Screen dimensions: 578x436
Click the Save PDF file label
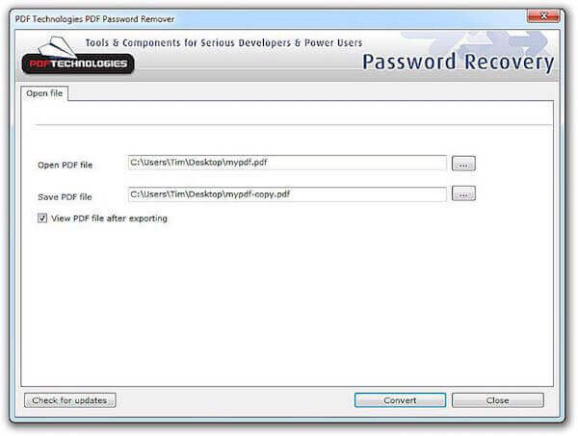coord(65,197)
